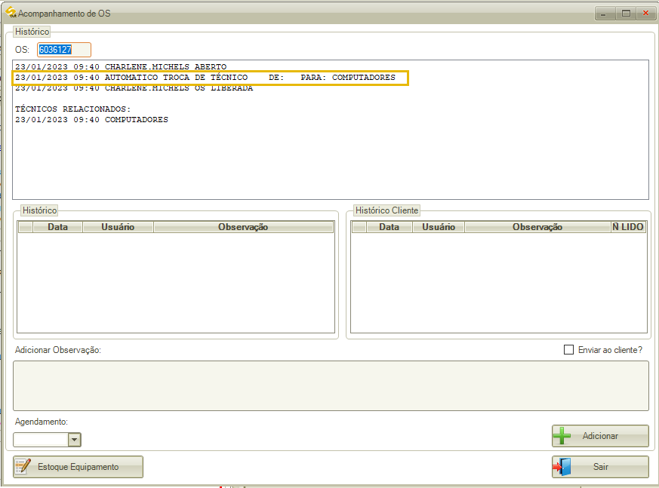659x488 pixels.
Task: Click the '23/01/2023 09:40 COMPUTADORES' line
Action: pos(91,120)
